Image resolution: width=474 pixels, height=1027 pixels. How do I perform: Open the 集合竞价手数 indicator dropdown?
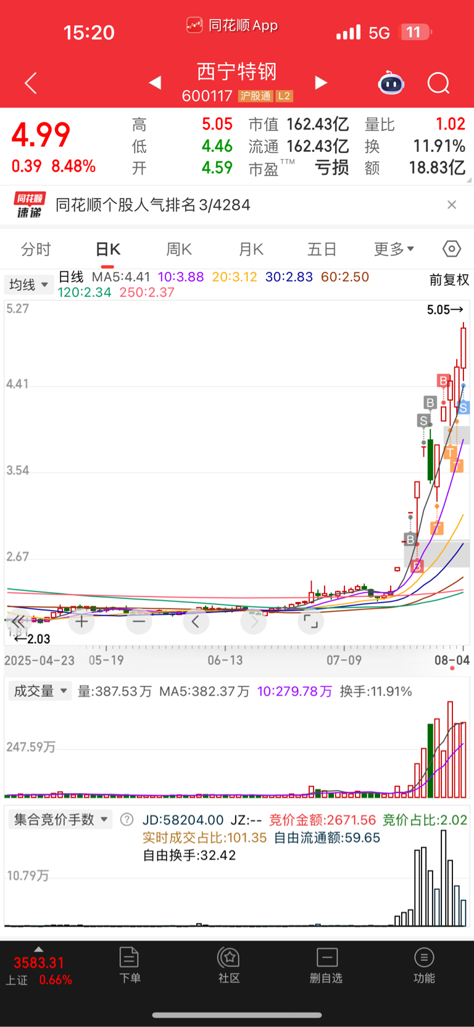tap(60, 819)
